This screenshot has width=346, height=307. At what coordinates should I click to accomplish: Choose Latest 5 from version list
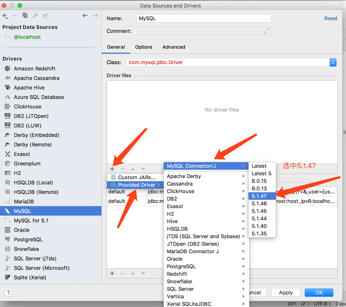(262, 173)
